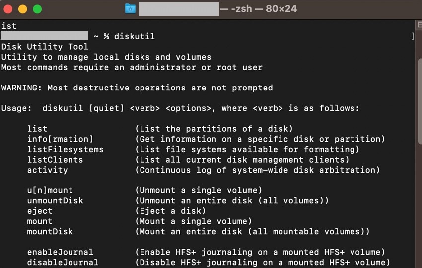Click the "list" verb in usage output
This screenshot has width=422, height=268.
tap(37, 129)
